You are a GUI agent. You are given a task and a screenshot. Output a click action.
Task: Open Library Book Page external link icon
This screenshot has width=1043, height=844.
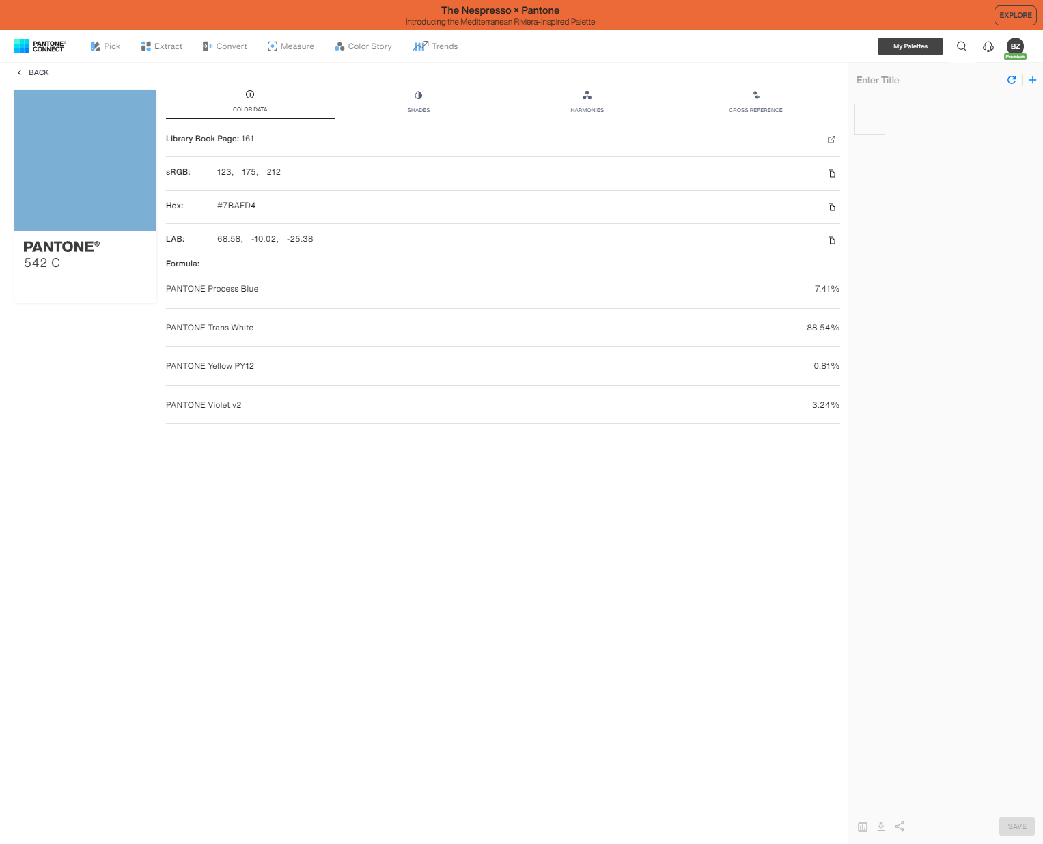click(831, 140)
